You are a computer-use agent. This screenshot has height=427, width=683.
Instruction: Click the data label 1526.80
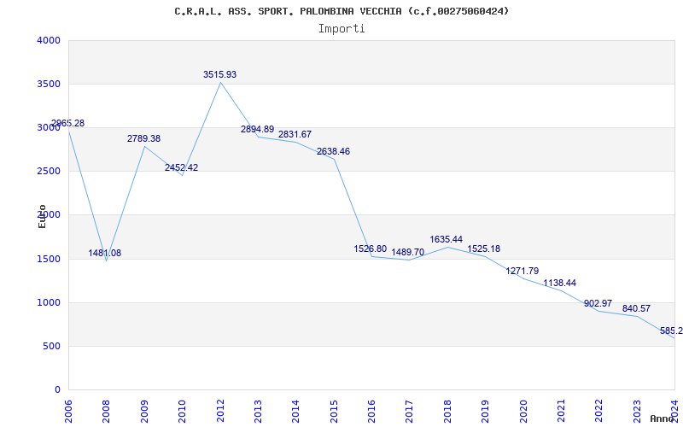(x=371, y=249)
